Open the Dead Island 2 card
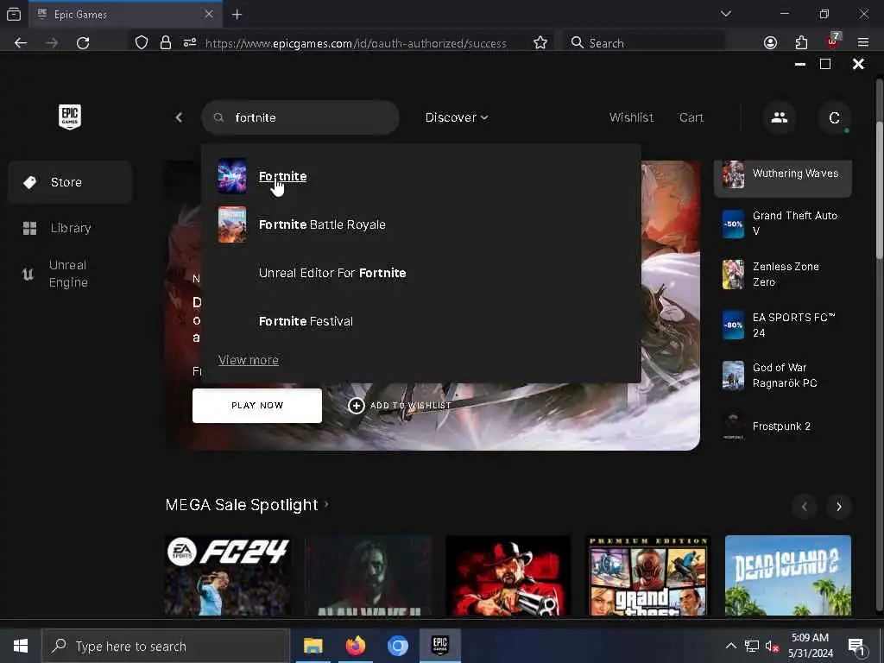This screenshot has height=663, width=884. 787,575
